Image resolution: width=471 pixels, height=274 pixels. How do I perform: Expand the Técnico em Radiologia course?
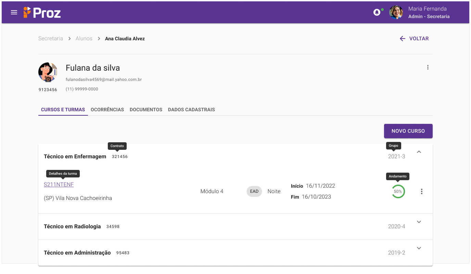pyautogui.click(x=419, y=222)
